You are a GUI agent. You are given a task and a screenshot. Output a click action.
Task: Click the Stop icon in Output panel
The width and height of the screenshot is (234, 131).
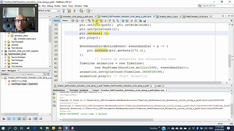[x=54, y=102]
